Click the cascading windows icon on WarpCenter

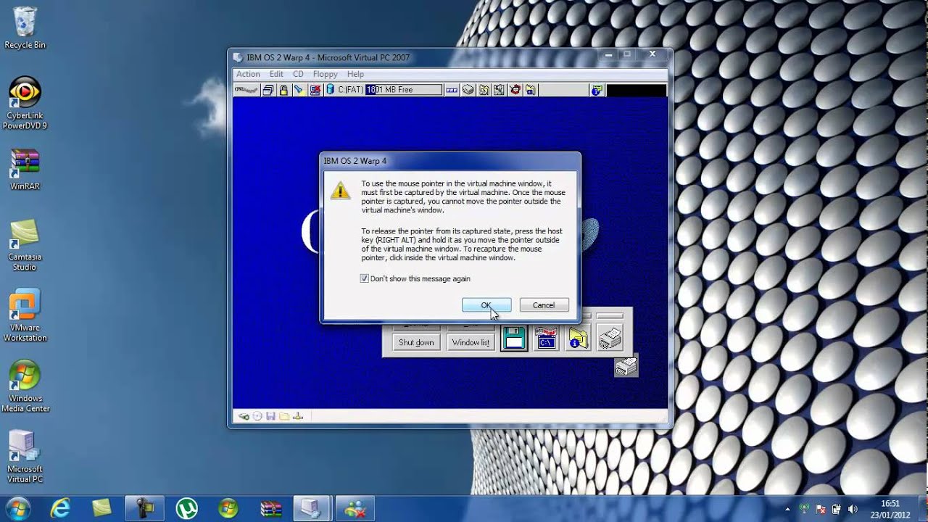tap(268, 90)
